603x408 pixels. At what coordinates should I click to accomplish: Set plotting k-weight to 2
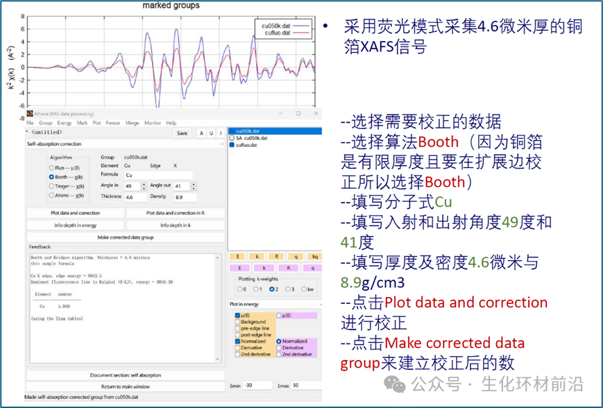pos(272,289)
